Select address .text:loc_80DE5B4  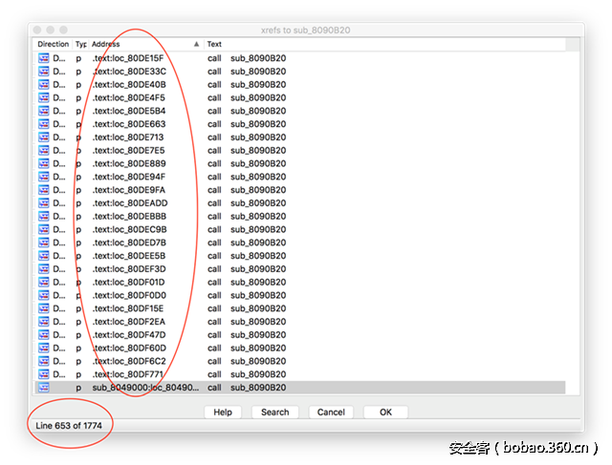(x=129, y=111)
